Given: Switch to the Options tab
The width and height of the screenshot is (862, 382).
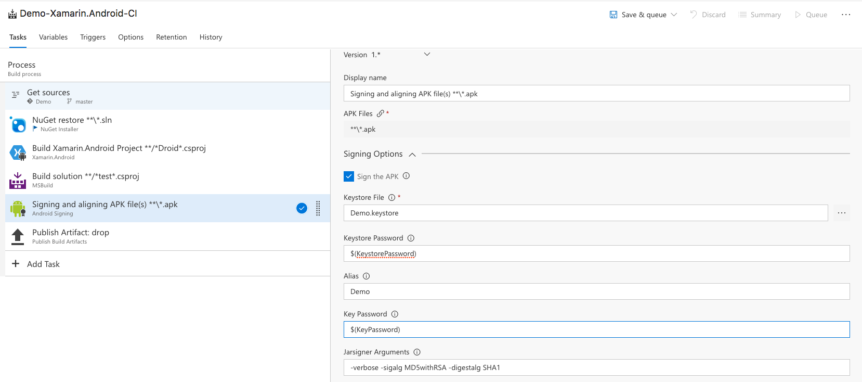Looking at the screenshot, I should coord(130,37).
